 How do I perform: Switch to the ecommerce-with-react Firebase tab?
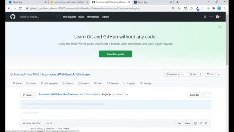point(69,2)
